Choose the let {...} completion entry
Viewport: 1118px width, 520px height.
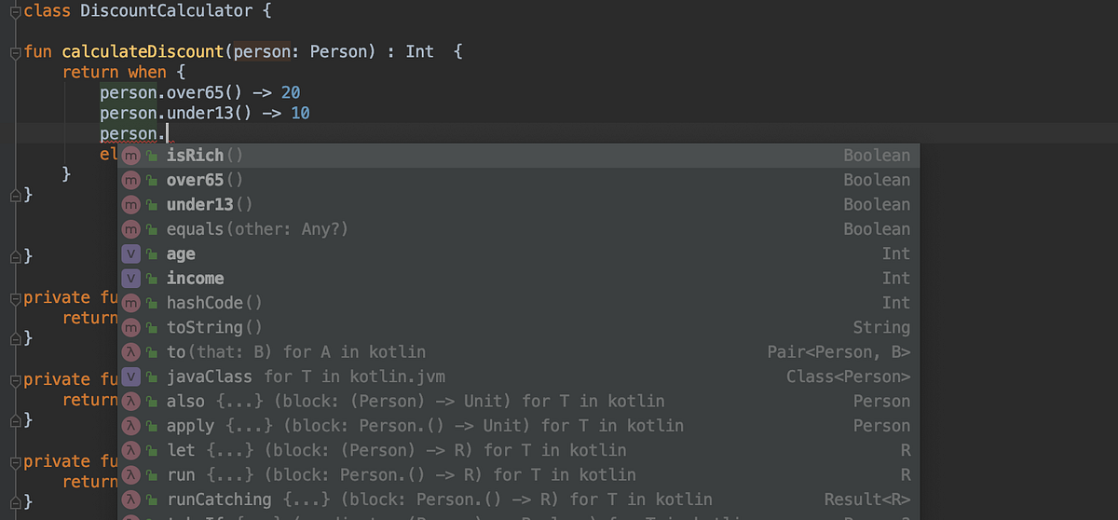pyautogui.click(x=518, y=450)
